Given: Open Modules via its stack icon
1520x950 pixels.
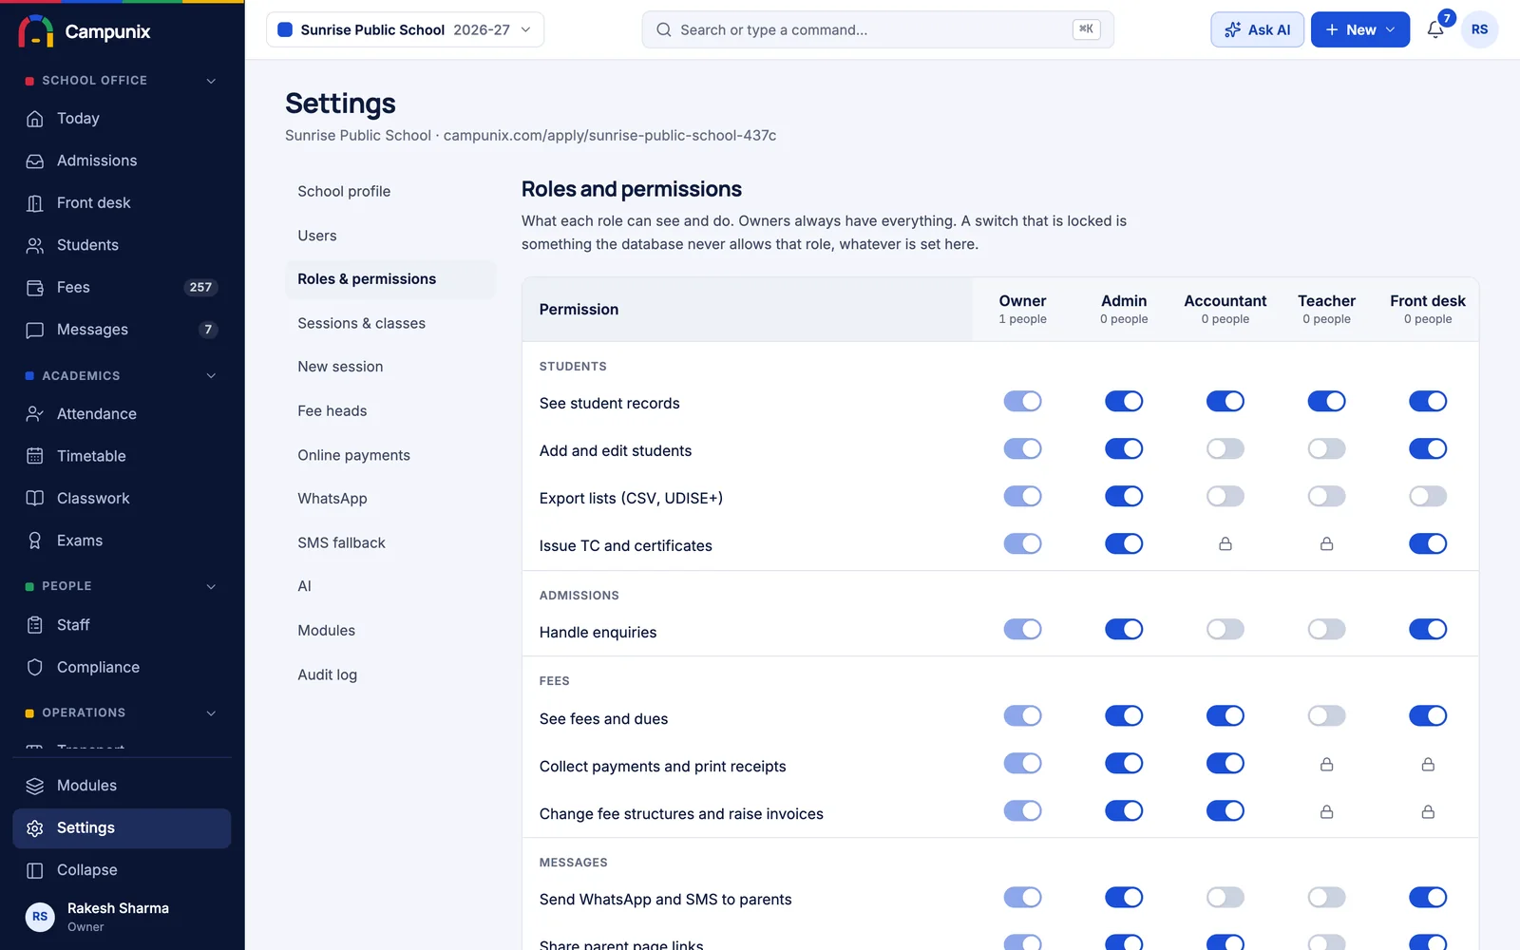Looking at the screenshot, I should 35,786.
